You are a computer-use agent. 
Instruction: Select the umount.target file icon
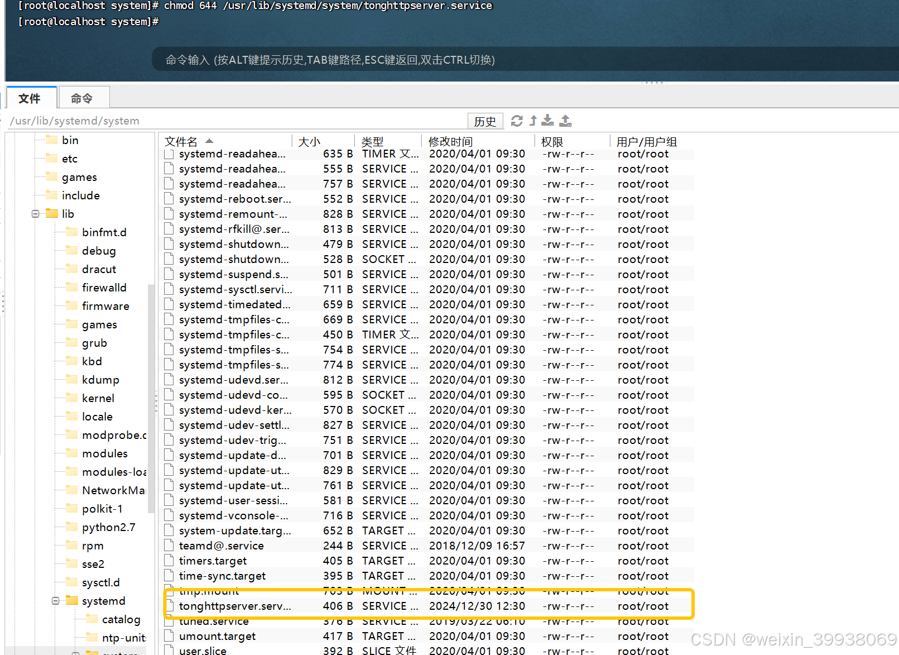tap(169, 636)
